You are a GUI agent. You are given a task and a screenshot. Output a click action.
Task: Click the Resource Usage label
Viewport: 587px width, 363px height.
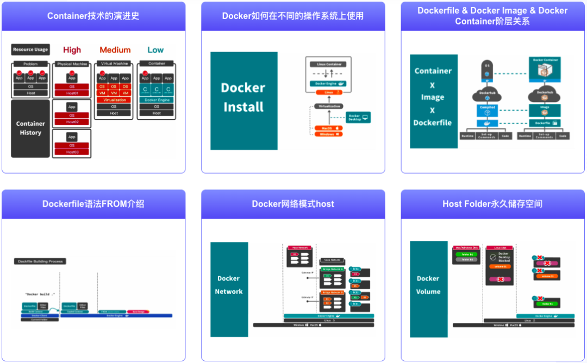tap(30, 49)
